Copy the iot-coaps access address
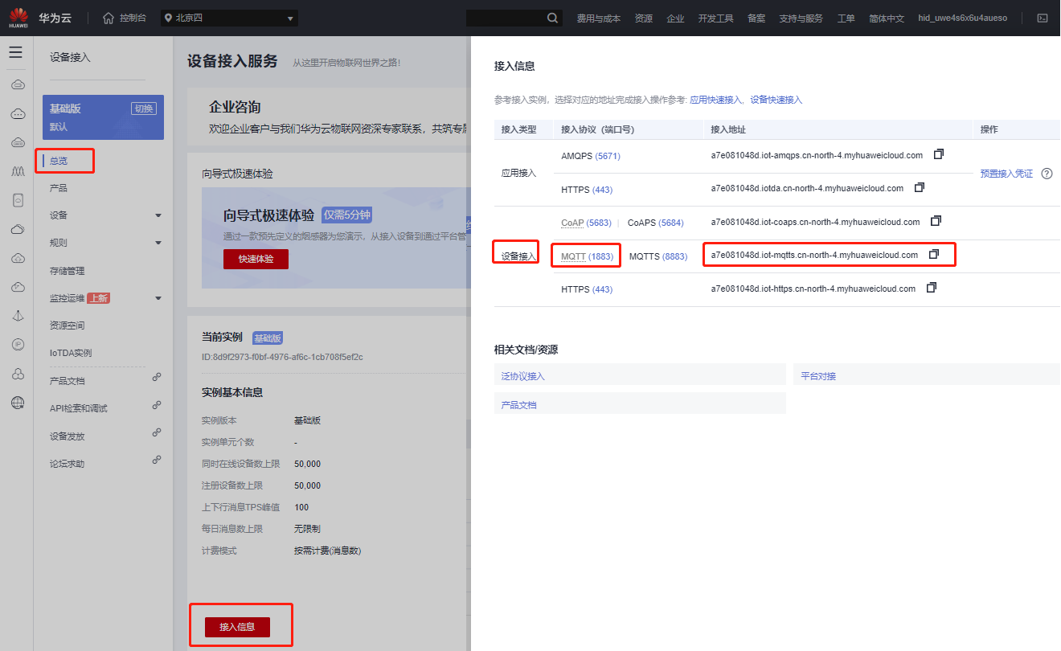Image resolution: width=1061 pixels, height=651 pixels. pyautogui.click(x=936, y=221)
